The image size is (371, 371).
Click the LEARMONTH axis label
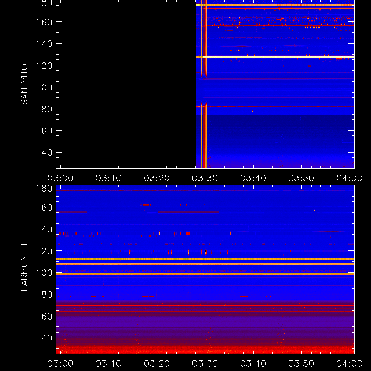click(24, 270)
